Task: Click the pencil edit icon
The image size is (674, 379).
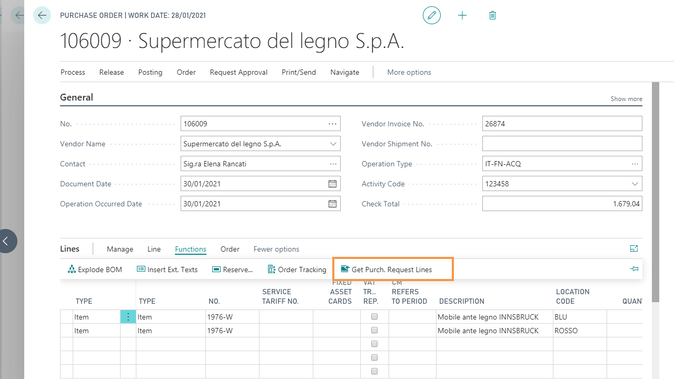Action: point(432,16)
